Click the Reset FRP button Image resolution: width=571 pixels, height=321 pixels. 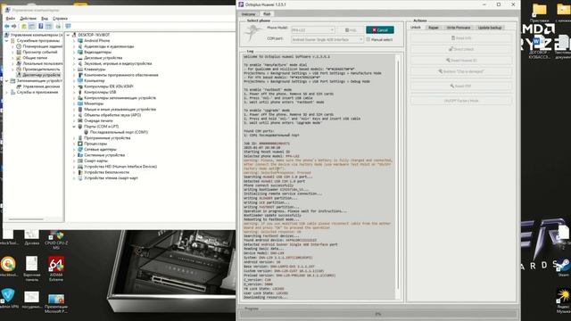click(461, 86)
